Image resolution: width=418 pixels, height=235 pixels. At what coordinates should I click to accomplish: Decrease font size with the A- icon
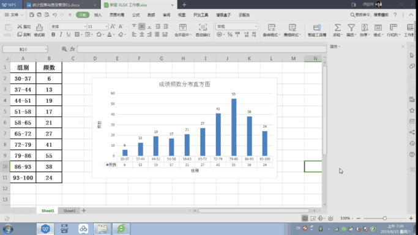121,26
